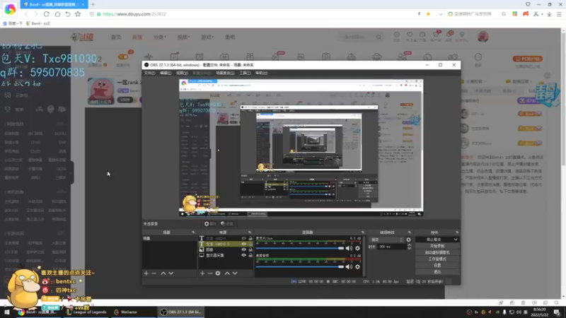Open the File menu in OBS
Viewport: 566px width, 318px height.
coord(149,73)
